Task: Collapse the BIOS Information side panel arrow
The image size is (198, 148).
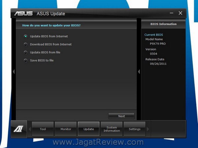Action: coord(139,72)
